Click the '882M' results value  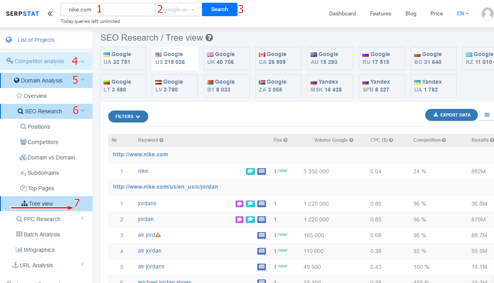[479, 171]
